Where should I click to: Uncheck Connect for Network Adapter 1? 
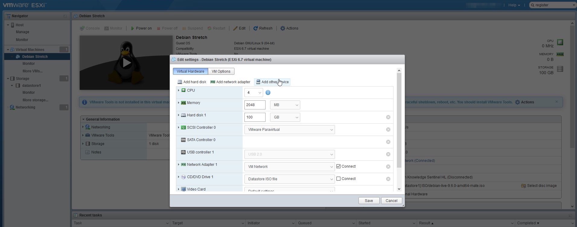pyautogui.click(x=338, y=166)
